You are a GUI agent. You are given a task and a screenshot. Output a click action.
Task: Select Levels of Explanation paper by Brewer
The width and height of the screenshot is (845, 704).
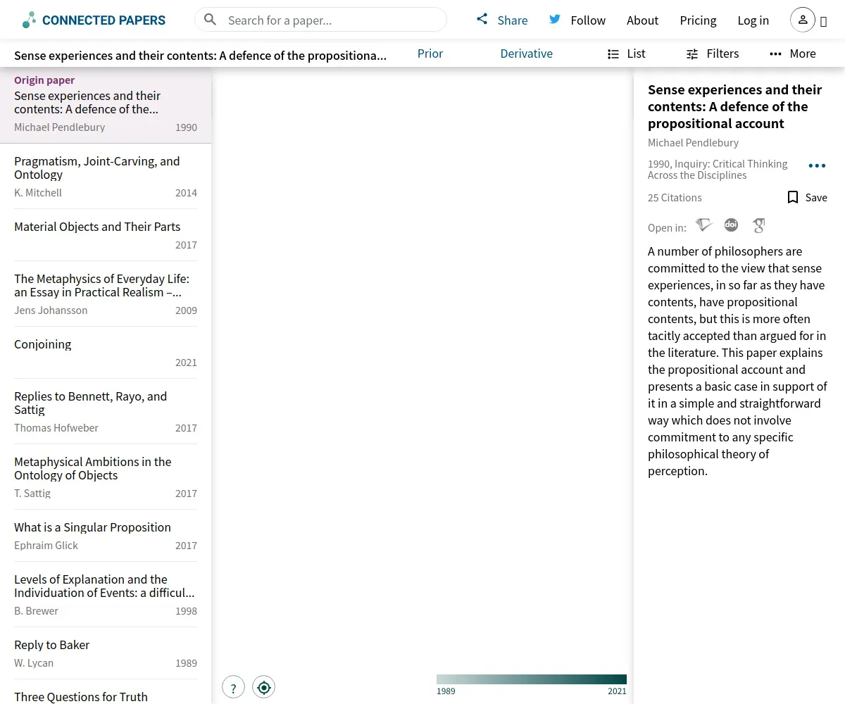[x=106, y=594]
